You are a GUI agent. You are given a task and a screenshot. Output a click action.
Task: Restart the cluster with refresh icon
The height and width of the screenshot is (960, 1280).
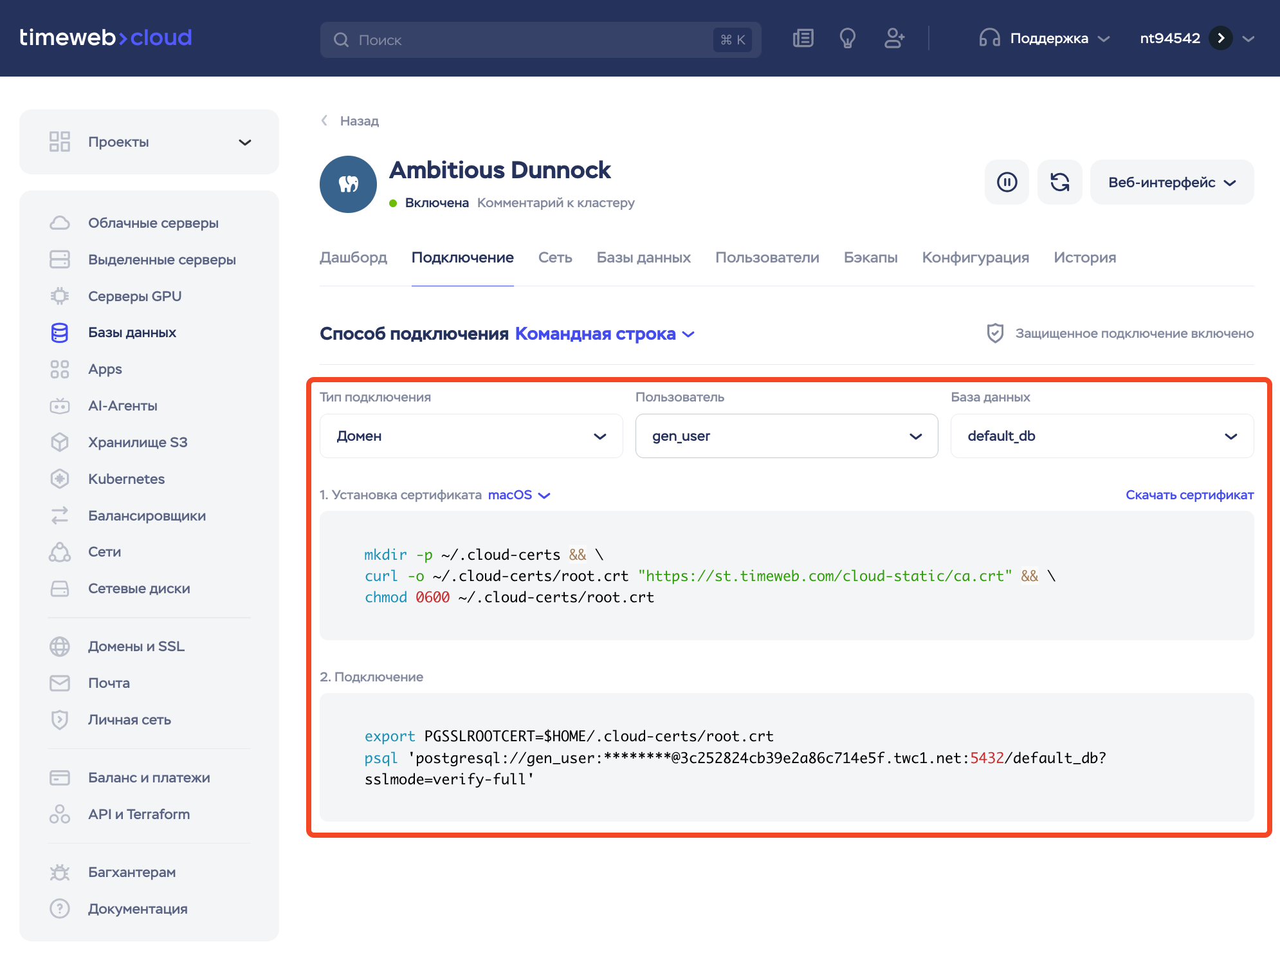(1059, 182)
